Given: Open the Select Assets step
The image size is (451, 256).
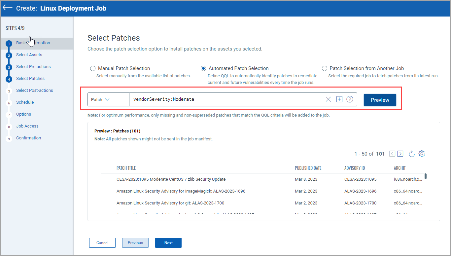Looking at the screenshot, I should point(29,55).
